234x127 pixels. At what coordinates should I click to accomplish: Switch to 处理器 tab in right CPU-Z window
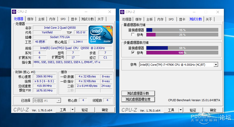tap(127, 19)
